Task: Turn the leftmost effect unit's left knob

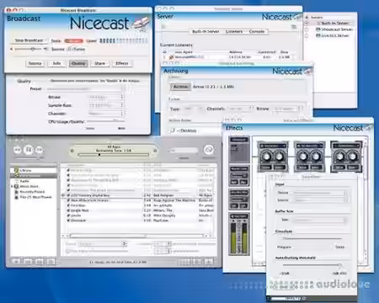Action: click(265, 157)
